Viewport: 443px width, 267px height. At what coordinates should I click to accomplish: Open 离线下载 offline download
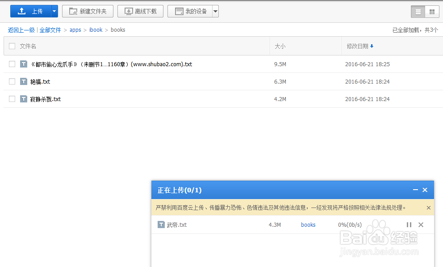pyautogui.click(x=140, y=11)
